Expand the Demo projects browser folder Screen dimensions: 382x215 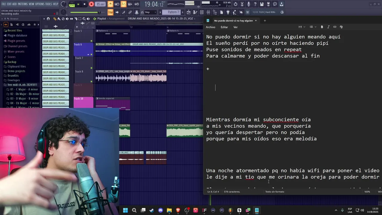[x=16, y=71]
